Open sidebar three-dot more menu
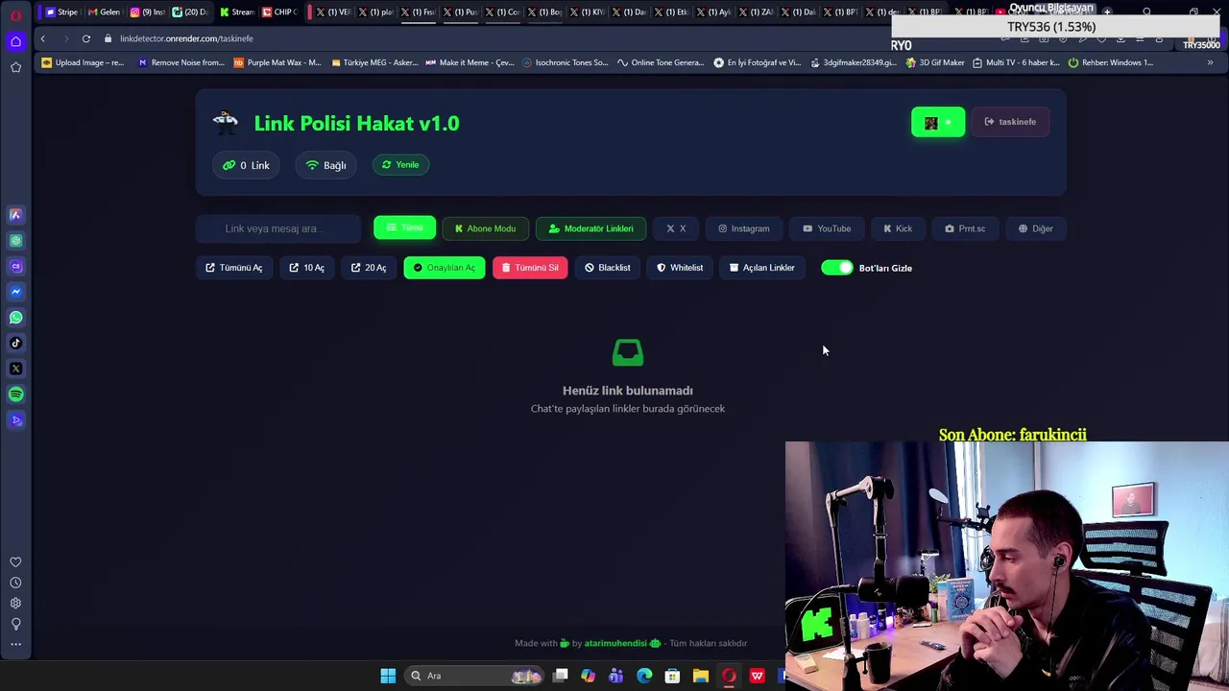This screenshot has width=1229, height=691. 15,645
